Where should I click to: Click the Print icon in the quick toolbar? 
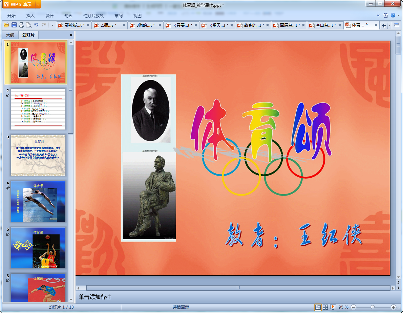pos(21,25)
